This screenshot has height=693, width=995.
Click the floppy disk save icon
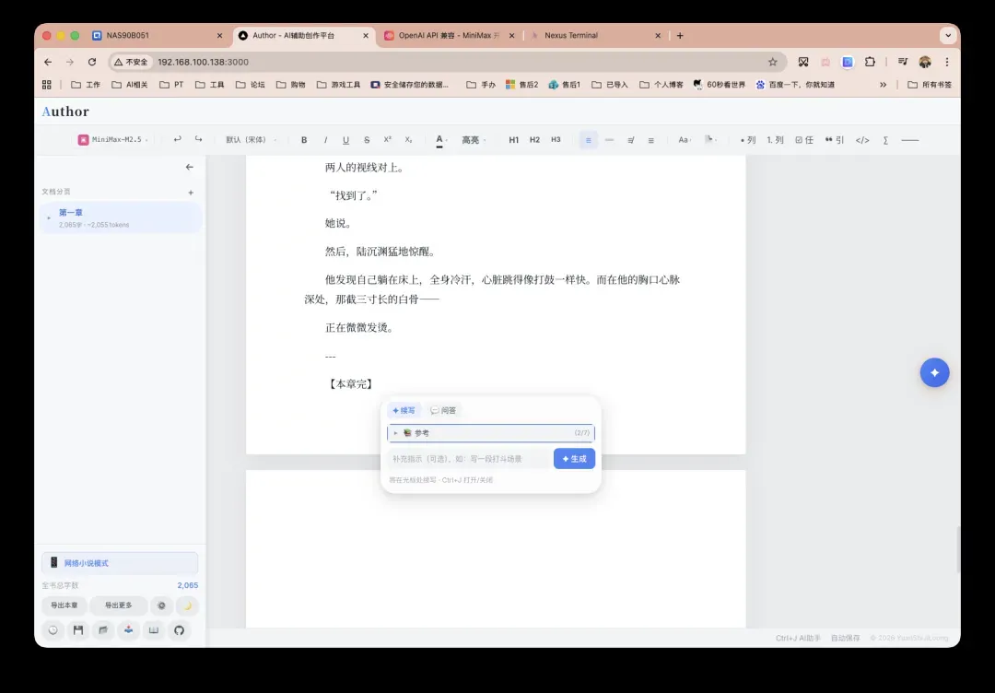click(78, 630)
